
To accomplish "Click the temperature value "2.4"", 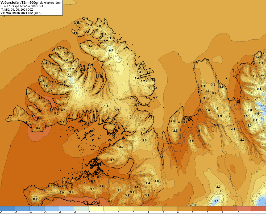I will (148, 183).
